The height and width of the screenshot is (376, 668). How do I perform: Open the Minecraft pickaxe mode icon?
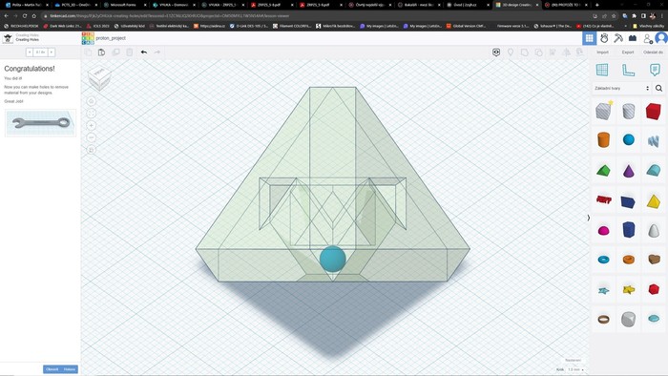point(618,38)
